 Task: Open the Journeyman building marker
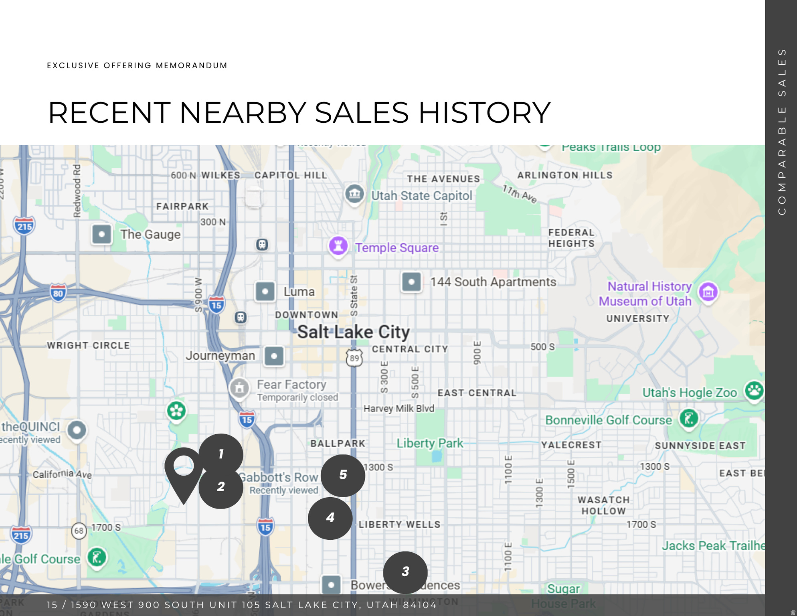click(274, 356)
